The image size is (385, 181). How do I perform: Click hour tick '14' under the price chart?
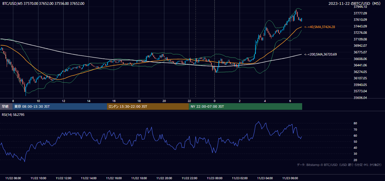[89, 101]
